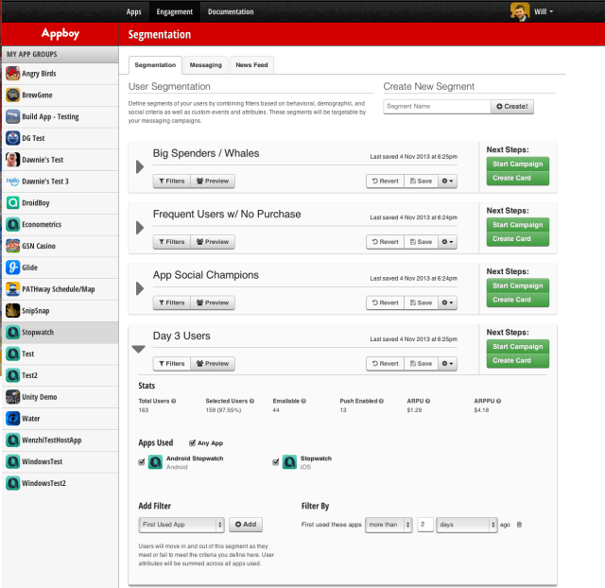Open the gear dropdown for Day 3 Users

coord(447,363)
